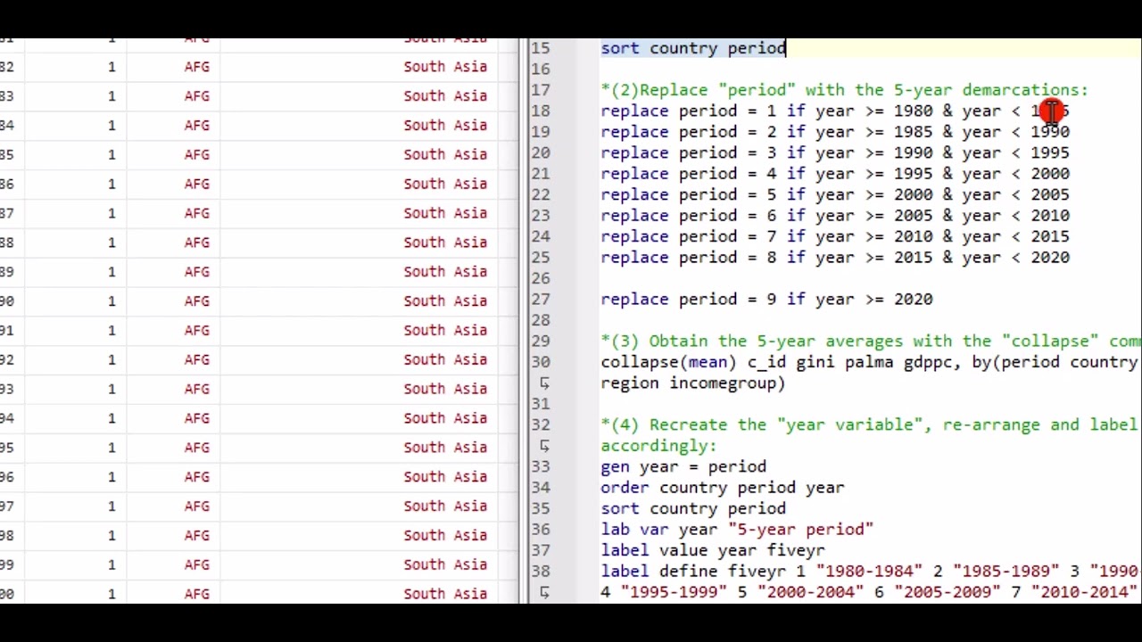Click line number 28 in the editor gutter
Image resolution: width=1142 pixels, height=642 pixels.
[541, 320]
